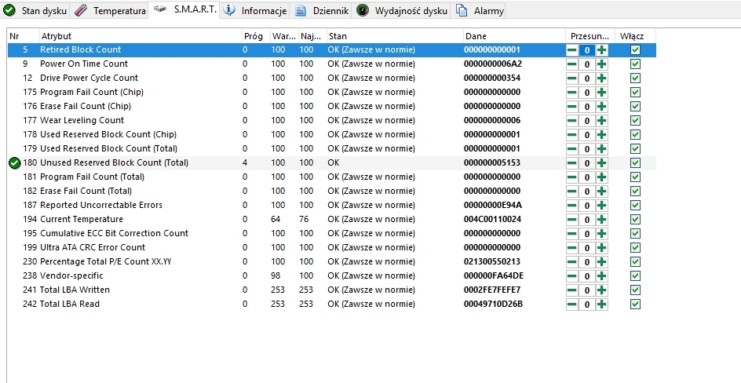Viewport: 741px width, 383px height.
Task: Sort by the Dane column header
Action: (x=514, y=36)
